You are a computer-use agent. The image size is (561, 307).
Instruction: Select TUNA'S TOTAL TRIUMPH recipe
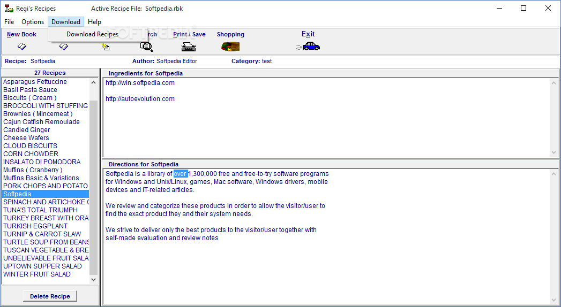46,210
